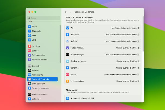
Task: Click the Schermo brightness module icon
Action: point(67,68)
